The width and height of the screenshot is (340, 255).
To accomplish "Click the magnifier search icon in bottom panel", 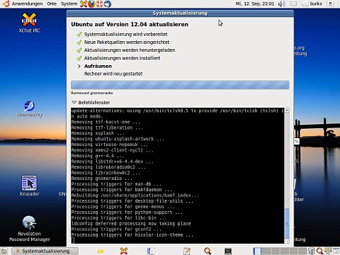I will [208, 251].
